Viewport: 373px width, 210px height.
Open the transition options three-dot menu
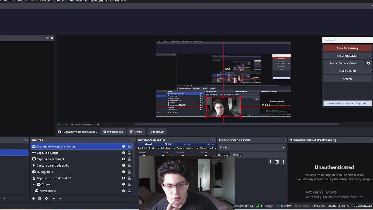pos(283,162)
